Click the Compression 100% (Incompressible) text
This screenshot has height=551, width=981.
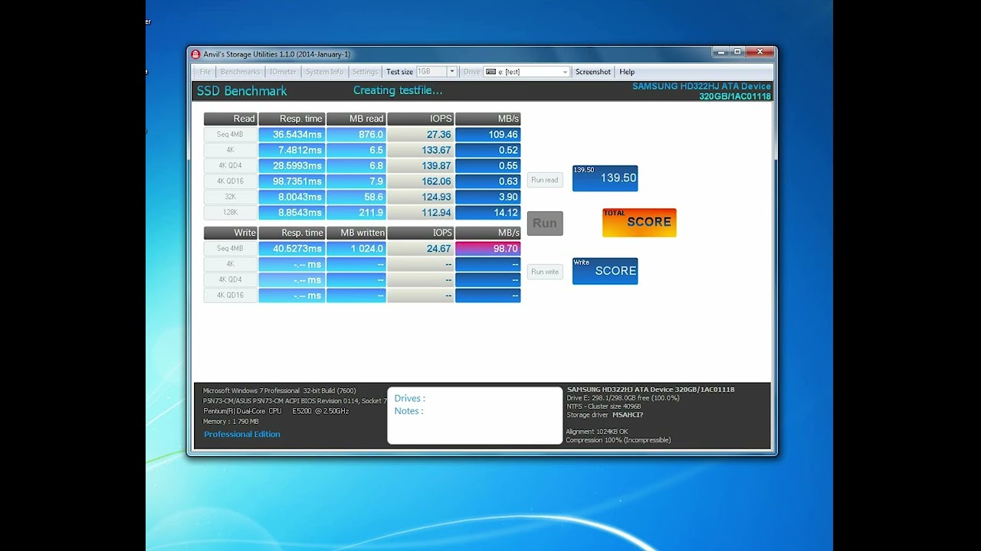pos(618,440)
